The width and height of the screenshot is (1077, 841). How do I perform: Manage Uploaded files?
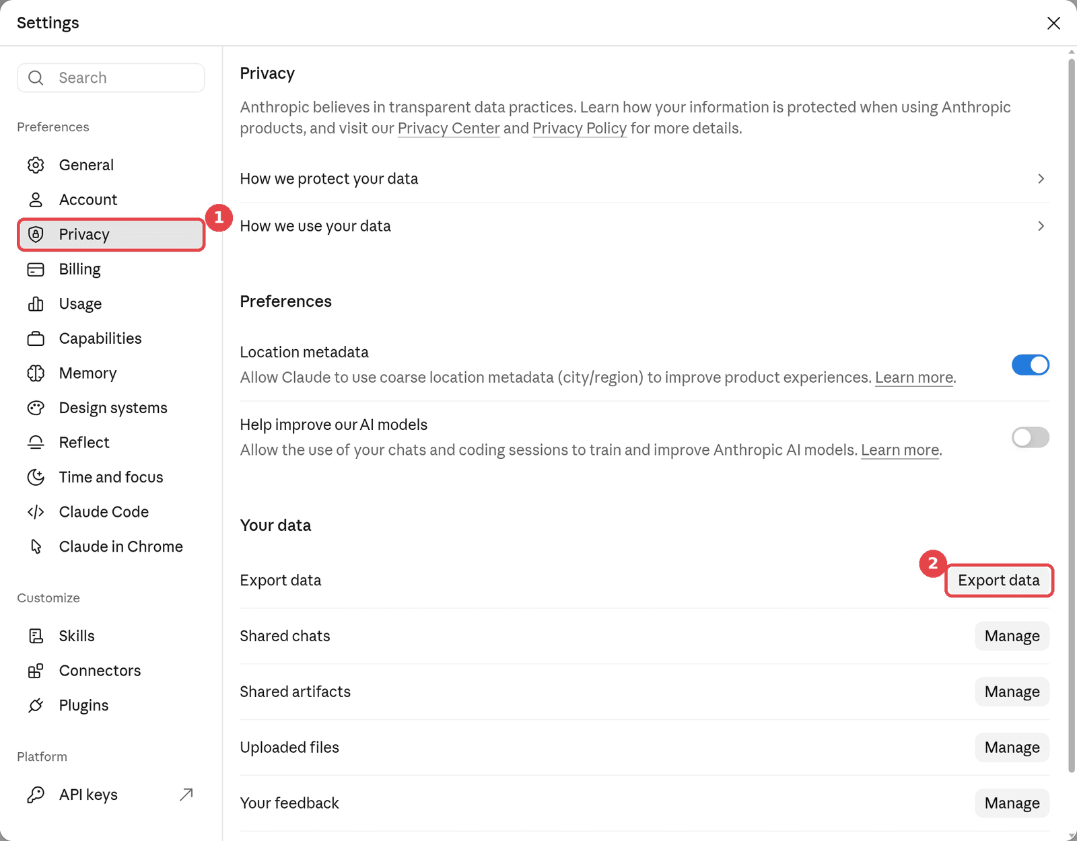[1012, 747]
